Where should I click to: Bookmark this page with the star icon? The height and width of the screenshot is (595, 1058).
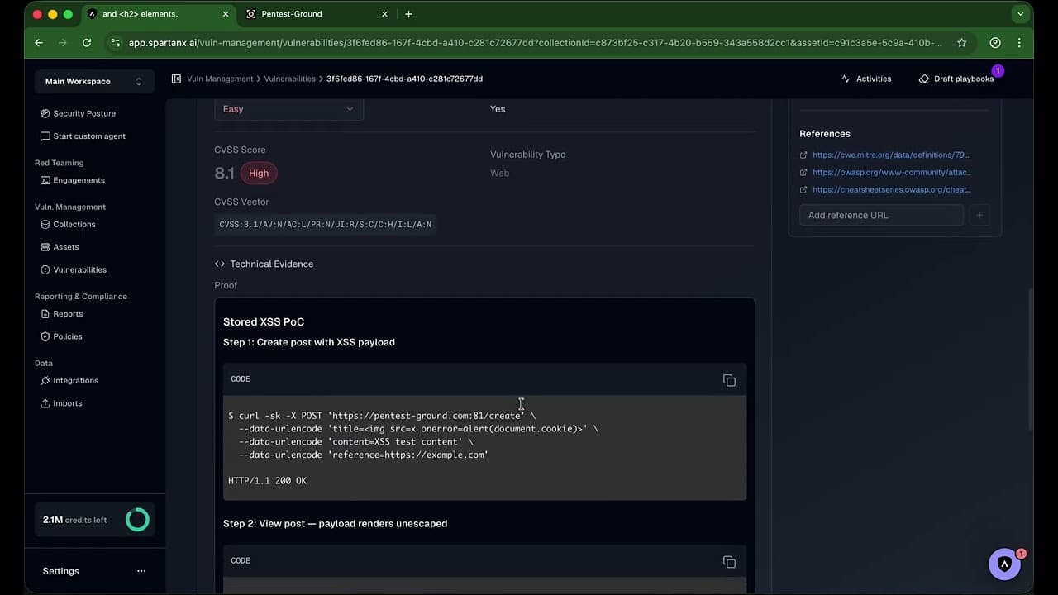961,43
